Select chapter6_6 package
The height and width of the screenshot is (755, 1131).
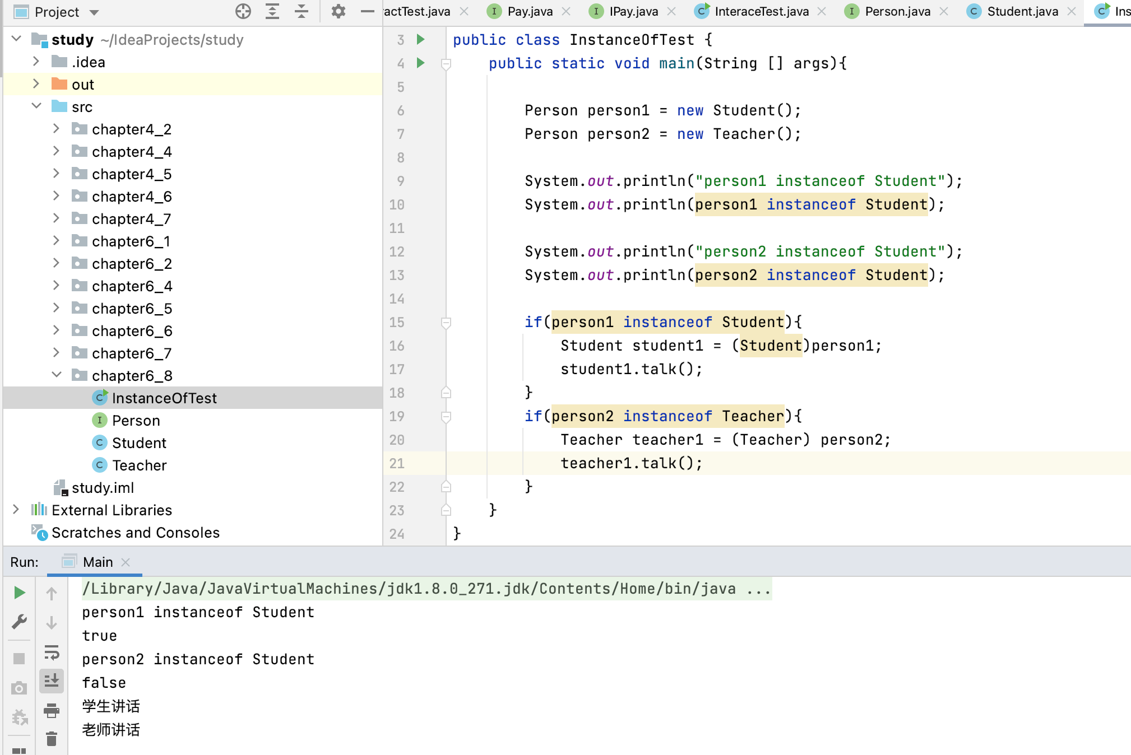[193, 330]
